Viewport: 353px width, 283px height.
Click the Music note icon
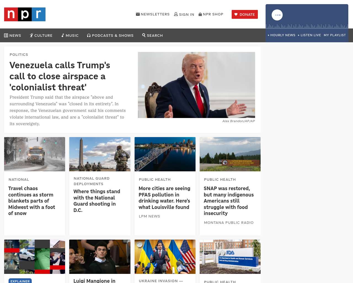pyautogui.click(x=63, y=35)
